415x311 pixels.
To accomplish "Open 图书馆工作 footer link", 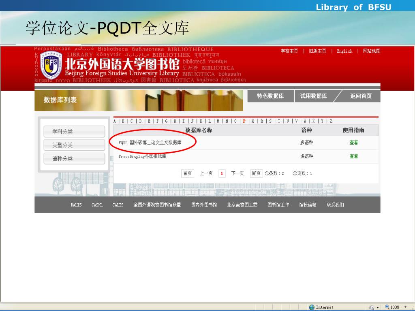I will point(278,204).
